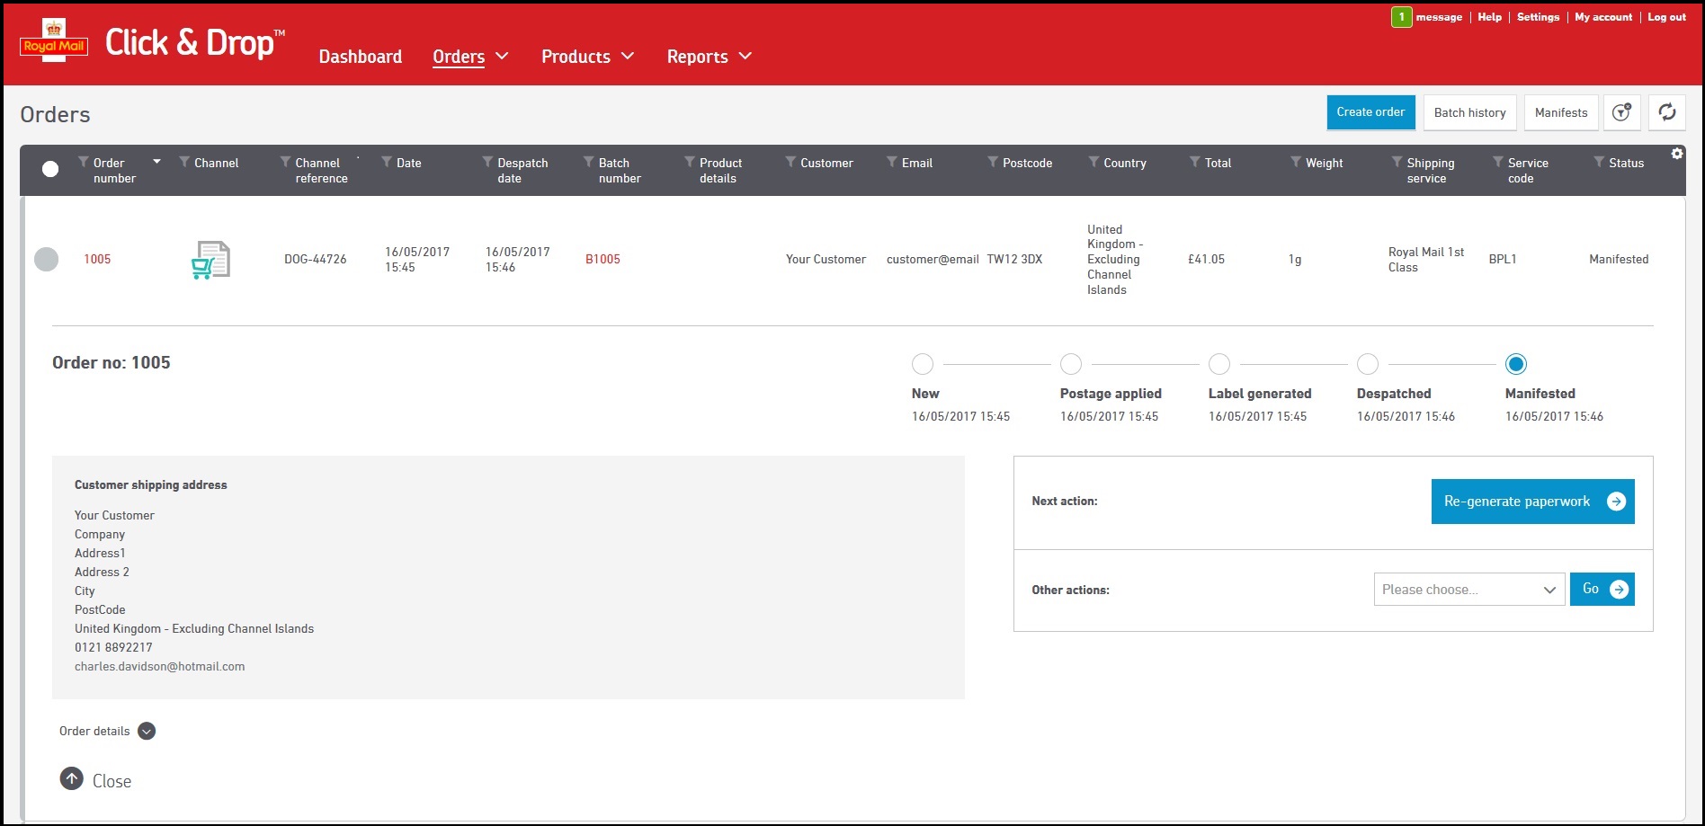This screenshot has width=1705, height=826.
Task: Select the Manifested status radio circle
Action: (1515, 364)
